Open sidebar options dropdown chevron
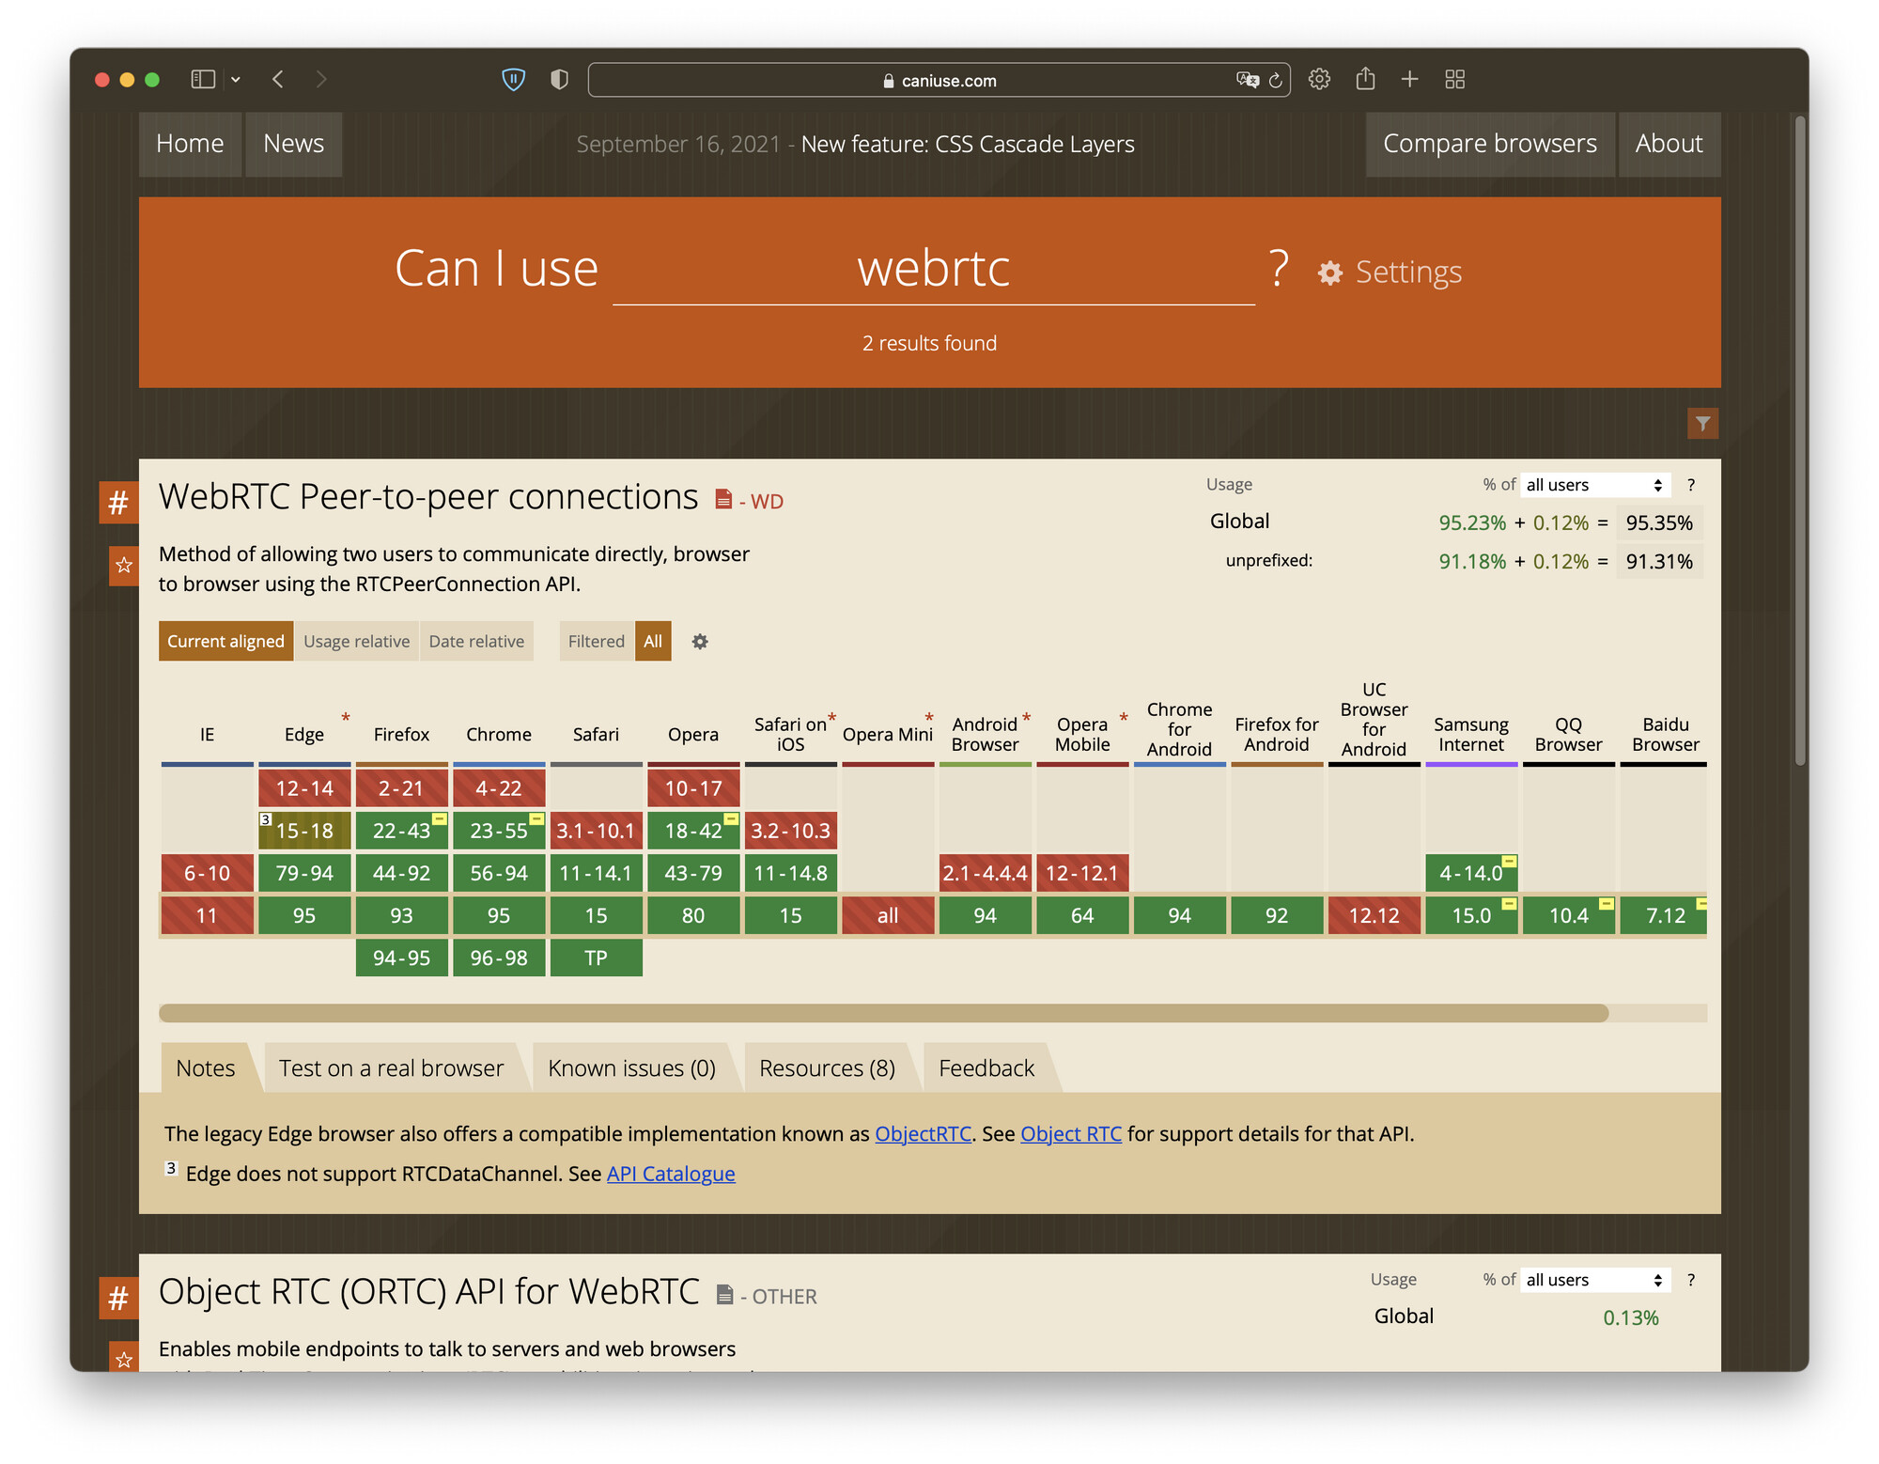Image resolution: width=1879 pixels, height=1464 pixels. (x=236, y=80)
